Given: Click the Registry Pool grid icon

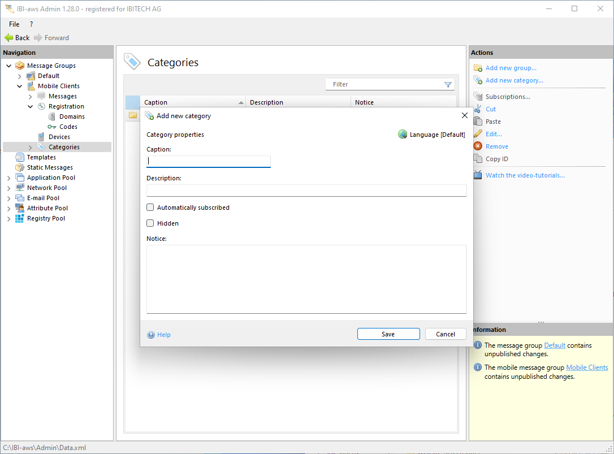Looking at the screenshot, I should (20, 218).
